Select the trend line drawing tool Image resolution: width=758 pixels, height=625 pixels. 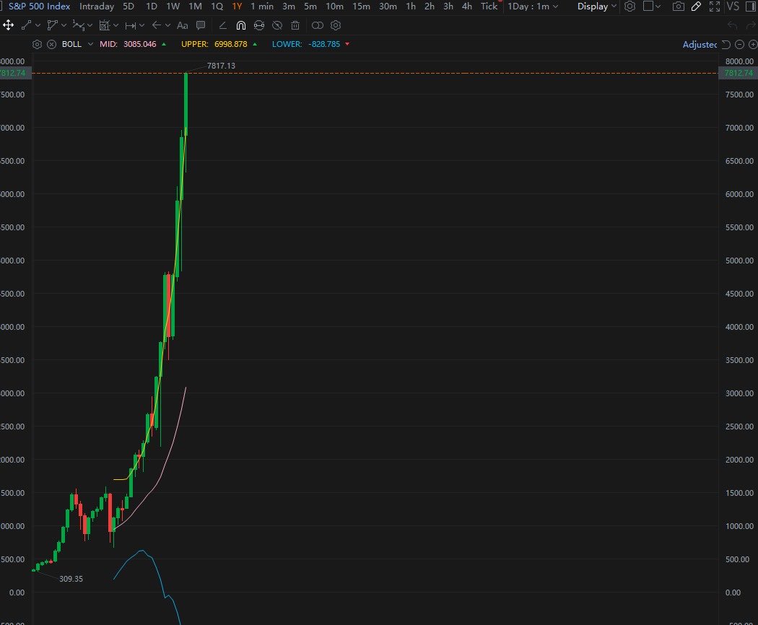pyautogui.click(x=27, y=25)
